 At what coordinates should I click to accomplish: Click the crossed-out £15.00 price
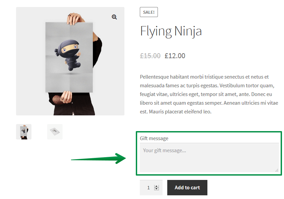[150, 56]
